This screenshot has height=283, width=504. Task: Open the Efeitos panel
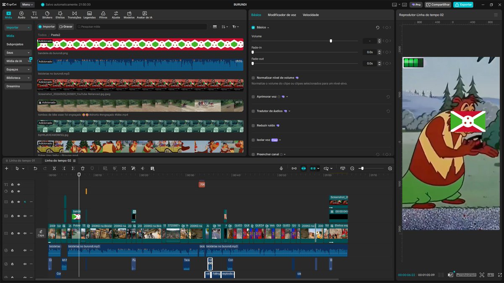click(x=60, y=15)
